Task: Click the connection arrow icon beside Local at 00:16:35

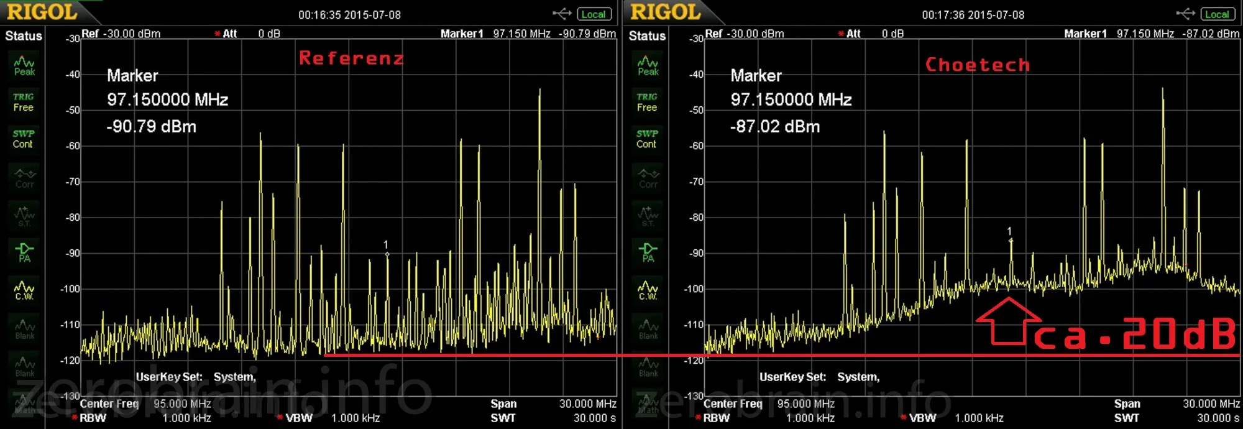Action: 562,14
